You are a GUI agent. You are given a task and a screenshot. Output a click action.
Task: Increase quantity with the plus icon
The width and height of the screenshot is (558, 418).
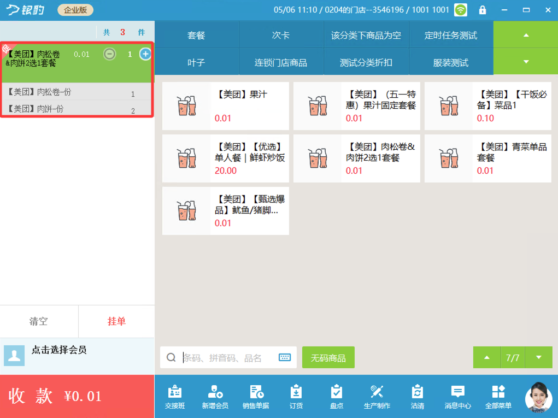click(145, 54)
